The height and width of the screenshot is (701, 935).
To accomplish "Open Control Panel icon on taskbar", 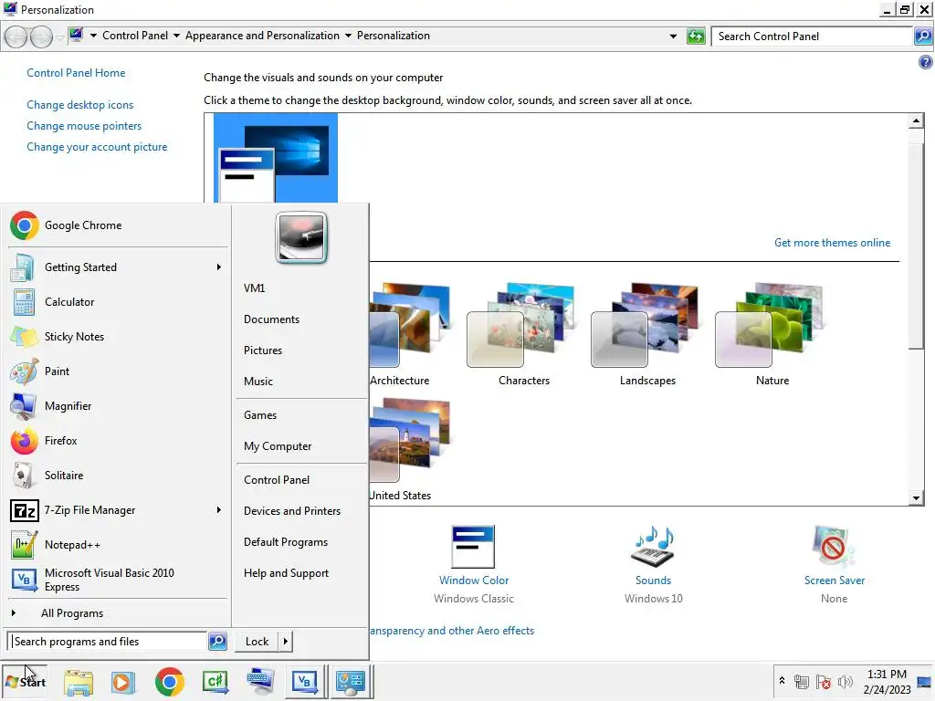I will coord(351,682).
